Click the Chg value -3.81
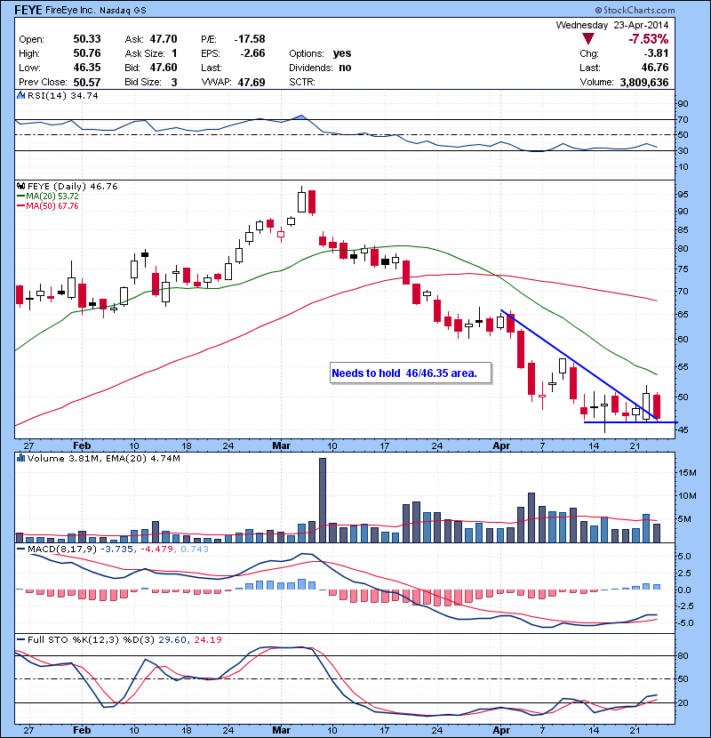The height and width of the screenshot is (738, 711). click(x=656, y=53)
